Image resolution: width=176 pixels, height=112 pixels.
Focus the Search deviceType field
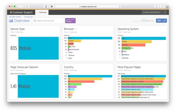point(48,21)
